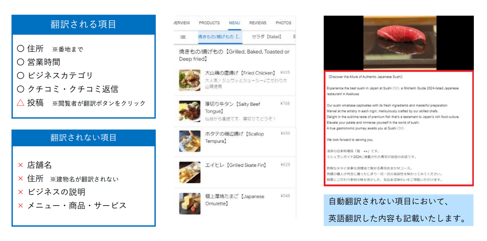487x241 pixels.
Task: Open the PHOTOS tab
Action: click(284, 23)
